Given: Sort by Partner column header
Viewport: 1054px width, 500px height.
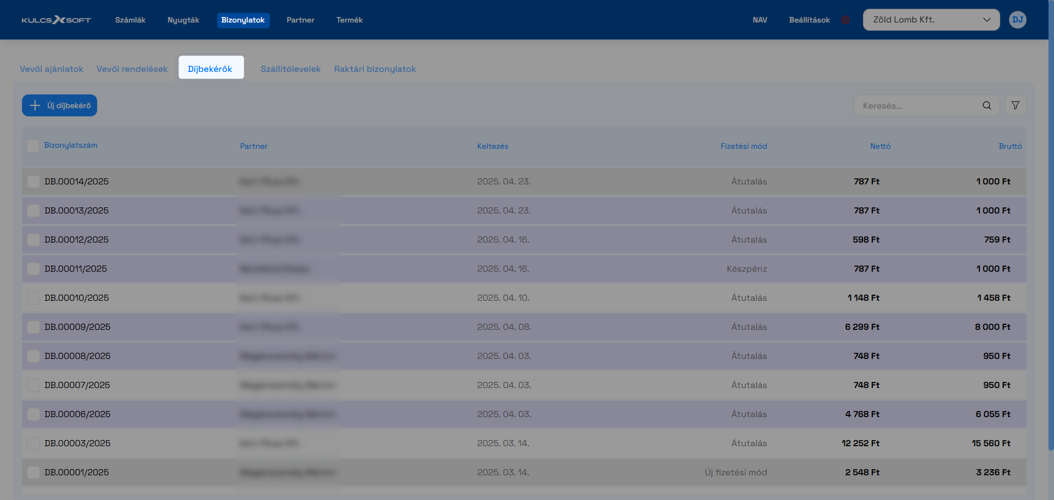Looking at the screenshot, I should pyautogui.click(x=254, y=147).
